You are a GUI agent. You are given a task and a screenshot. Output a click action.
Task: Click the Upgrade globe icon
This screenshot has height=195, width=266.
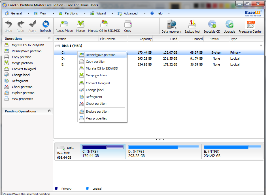(229, 24)
